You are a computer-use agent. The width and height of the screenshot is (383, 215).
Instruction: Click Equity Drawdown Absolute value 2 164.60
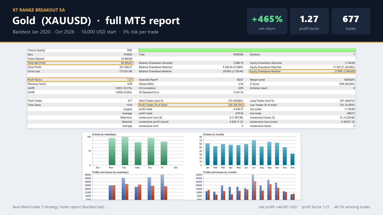point(350,63)
